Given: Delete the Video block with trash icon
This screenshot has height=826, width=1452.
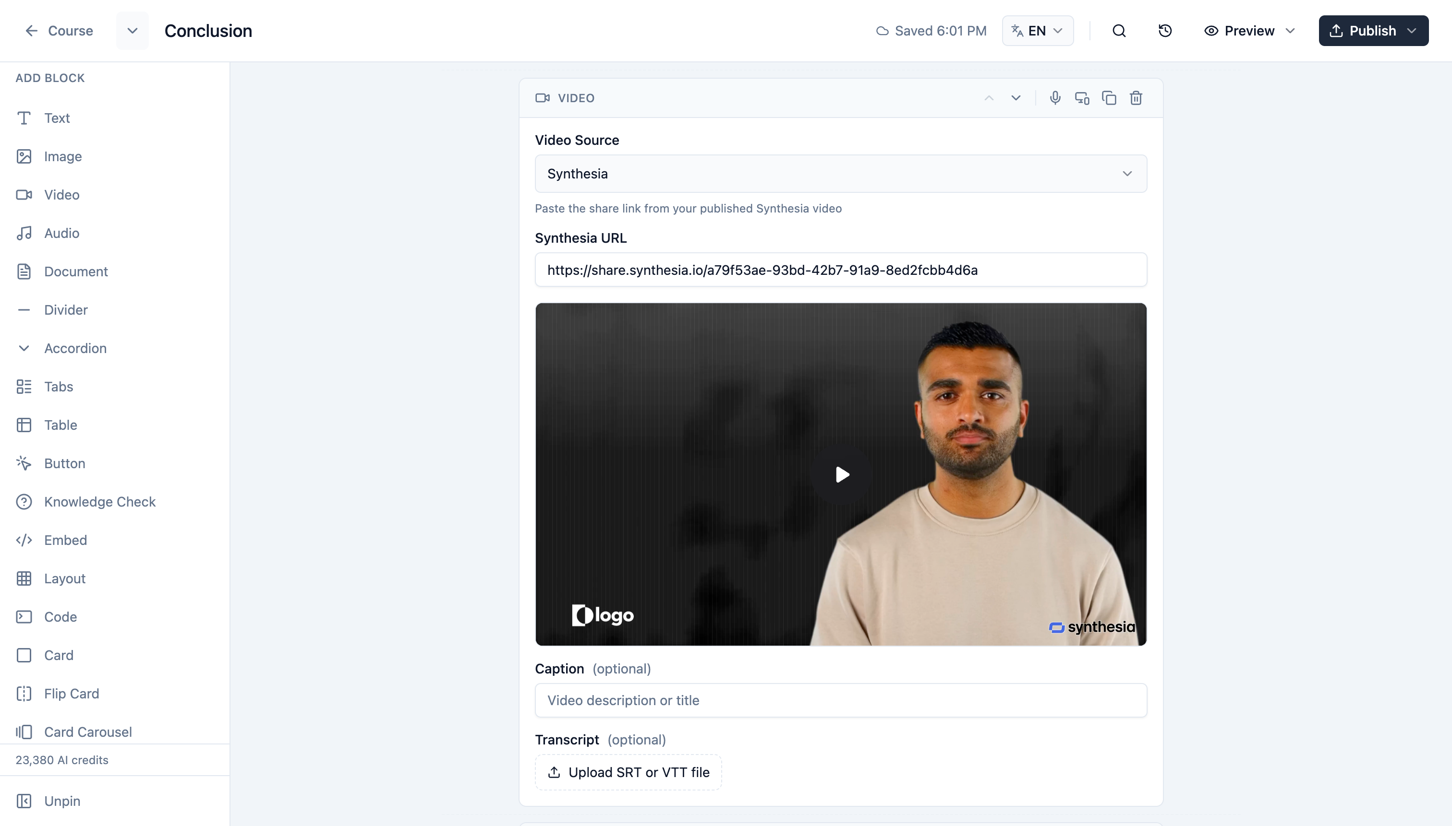Looking at the screenshot, I should click(x=1136, y=97).
